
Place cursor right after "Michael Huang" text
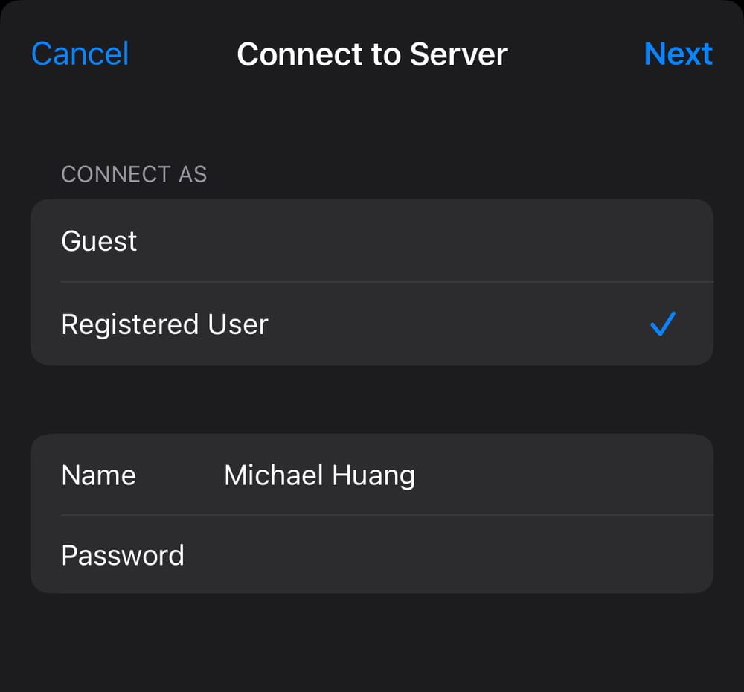[x=417, y=475]
